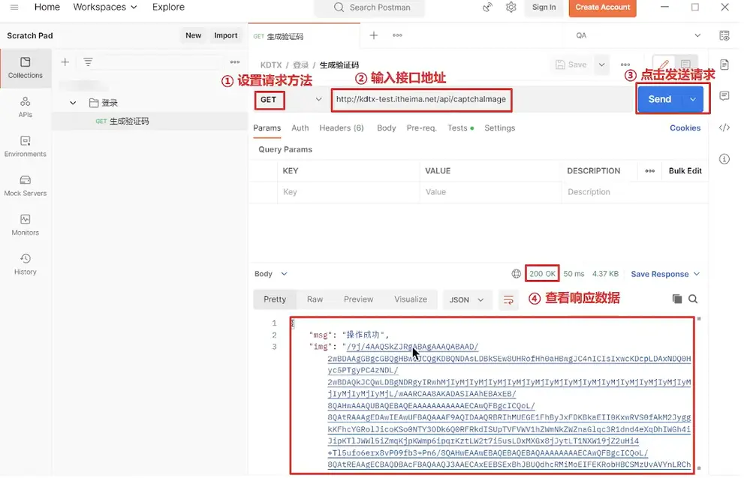Open the code snippet icon
744x478 pixels.
tap(724, 128)
